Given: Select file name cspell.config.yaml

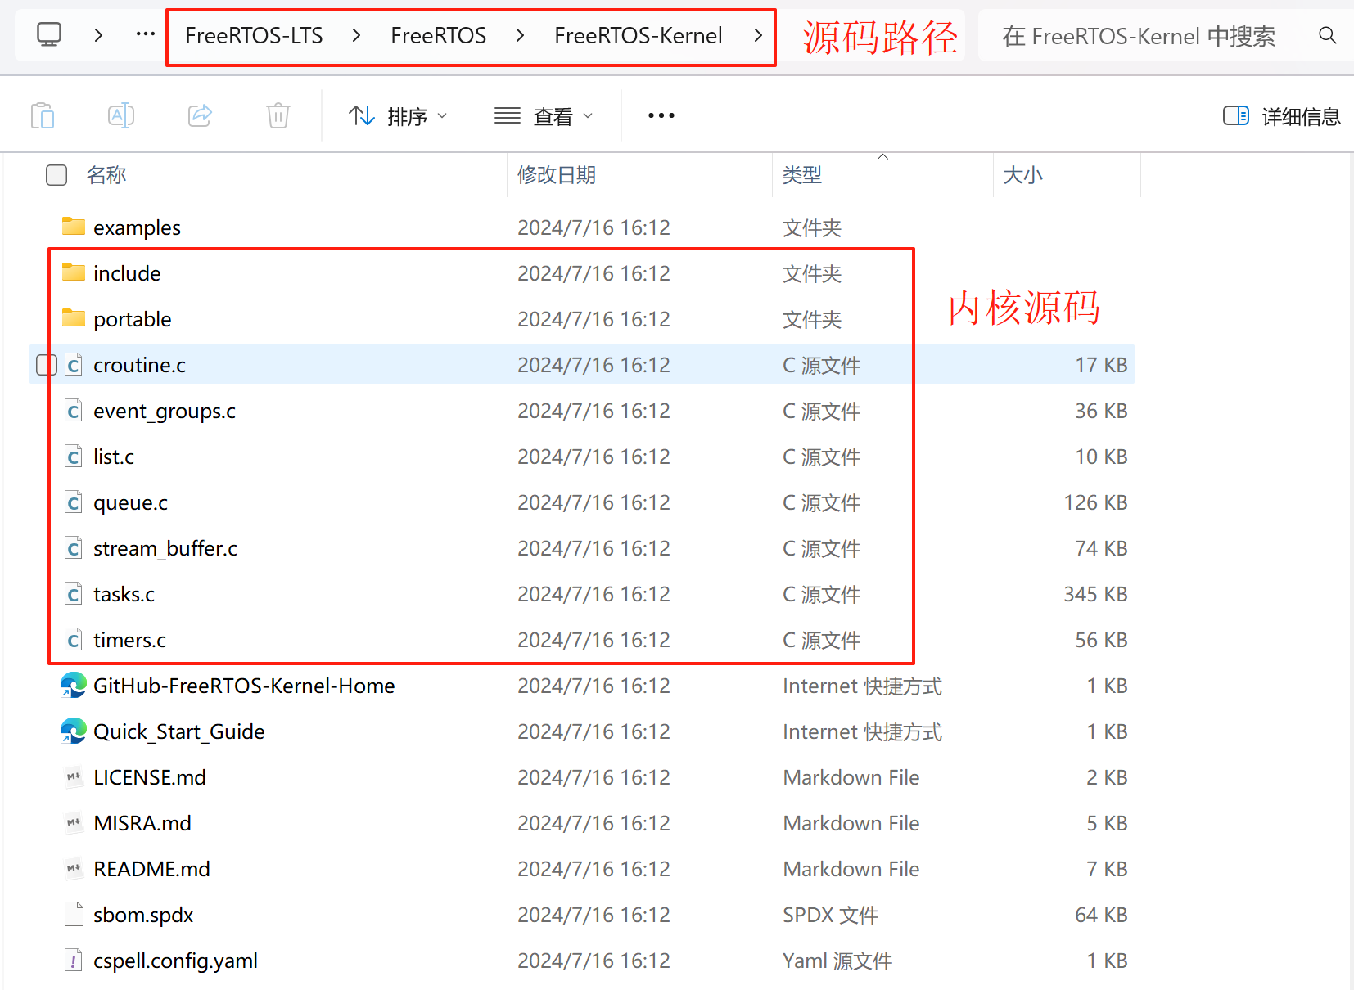Looking at the screenshot, I should 175,961.
